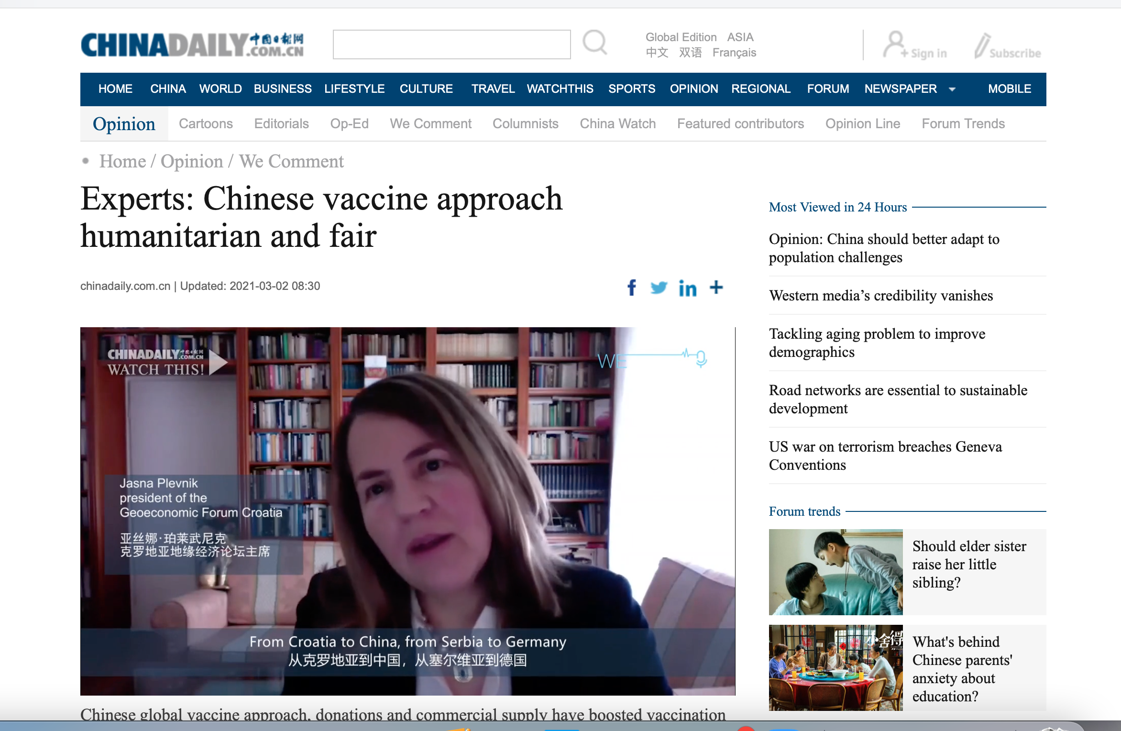This screenshot has height=731, width=1121.
Task: Open the TRAVEL menu item
Action: click(493, 89)
